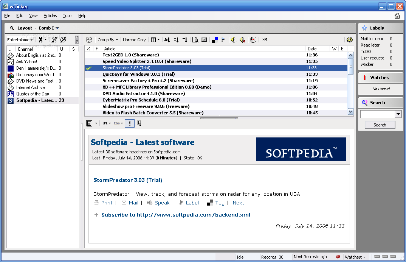The width and height of the screenshot is (406, 262).
Task: Click the refresh articles icon
Action: [89, 40]
